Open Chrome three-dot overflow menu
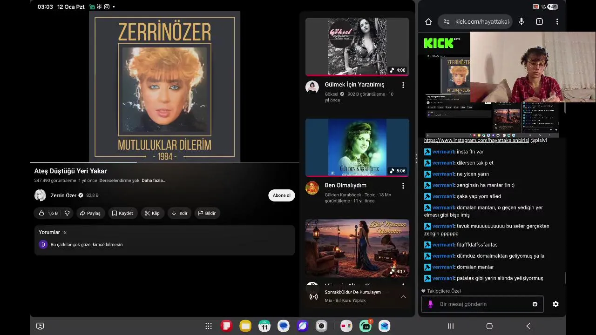This screenshot has width=596, height=335. 557,21
